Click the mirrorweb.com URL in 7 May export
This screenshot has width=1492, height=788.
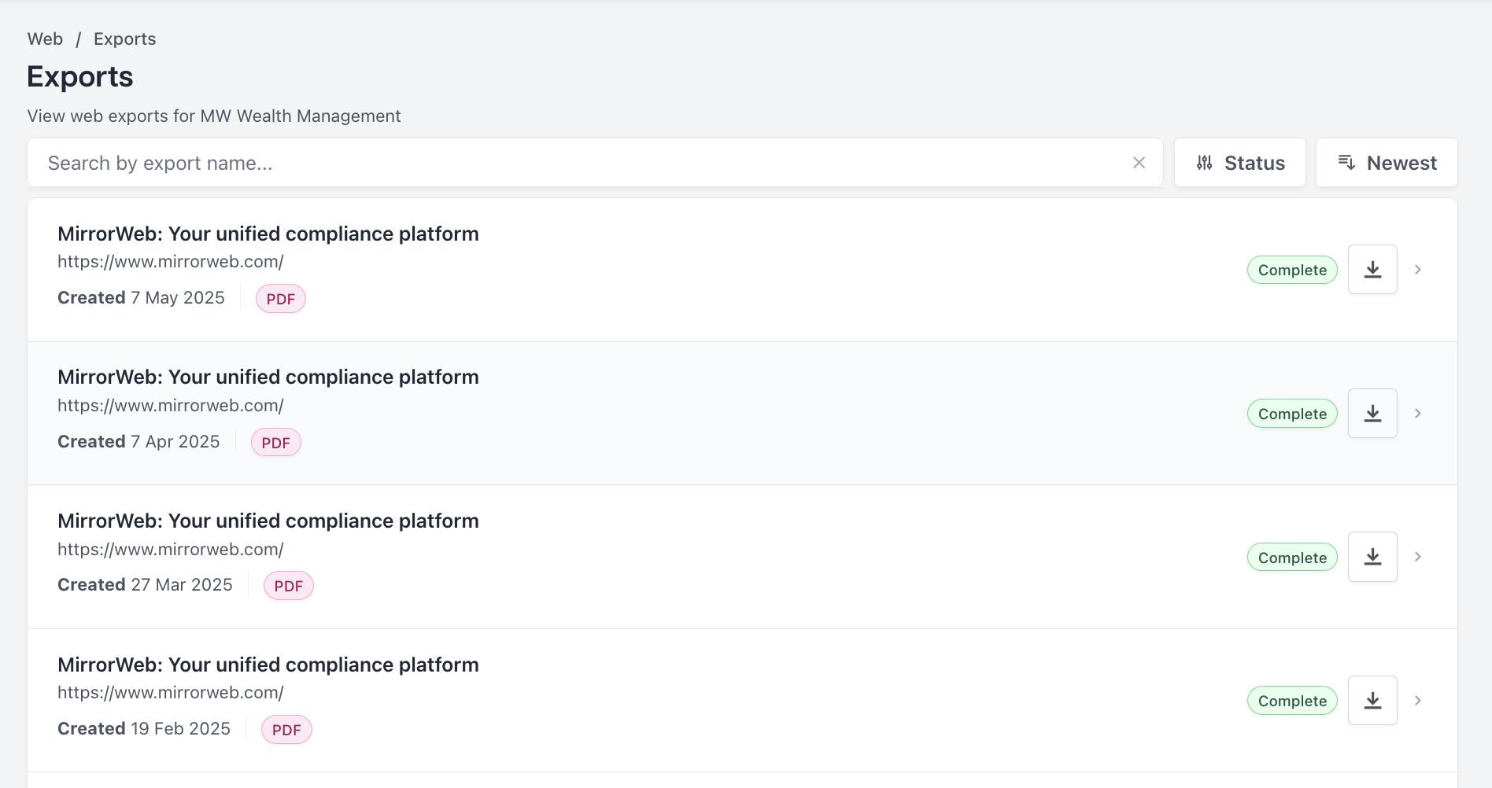tap(171, 262)
